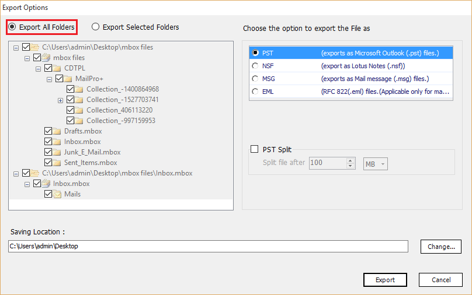Uncheck the Inbox.mbox checkbox under mbox files
Viewport: 472px width, 295px height.
point(48,142)
